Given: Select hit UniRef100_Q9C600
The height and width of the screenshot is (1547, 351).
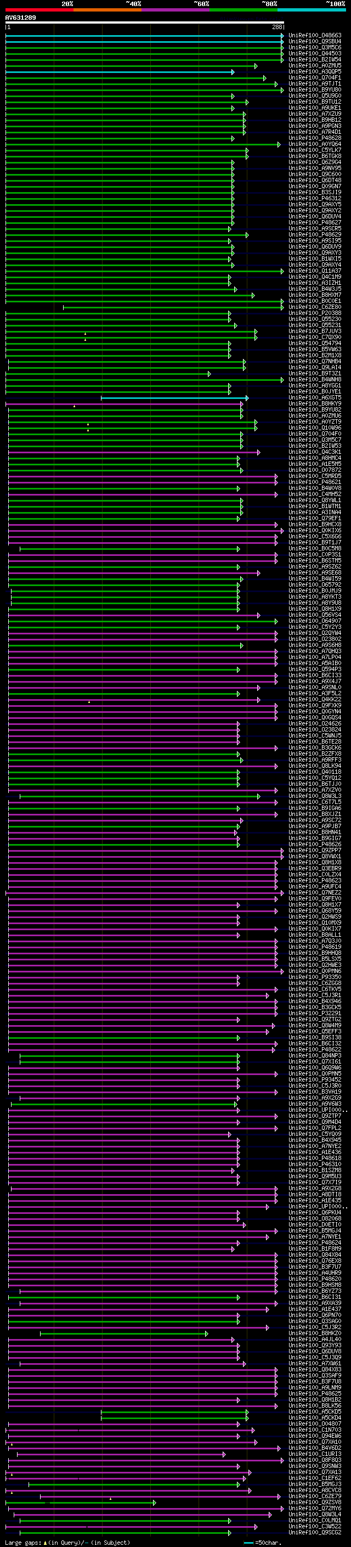Looking at the screenshot, I should coord(314,174).
